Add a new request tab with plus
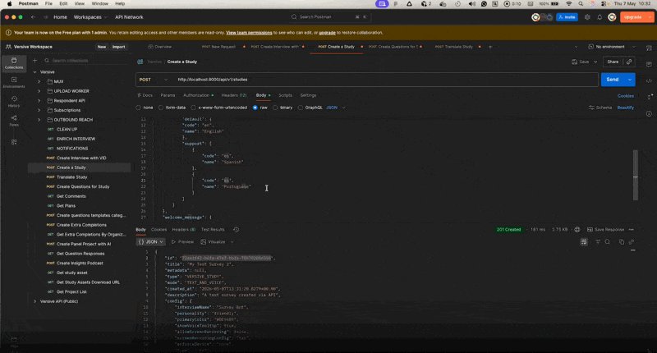The height and width of the screenshot is (353, 657). click(x=490, y=47)
